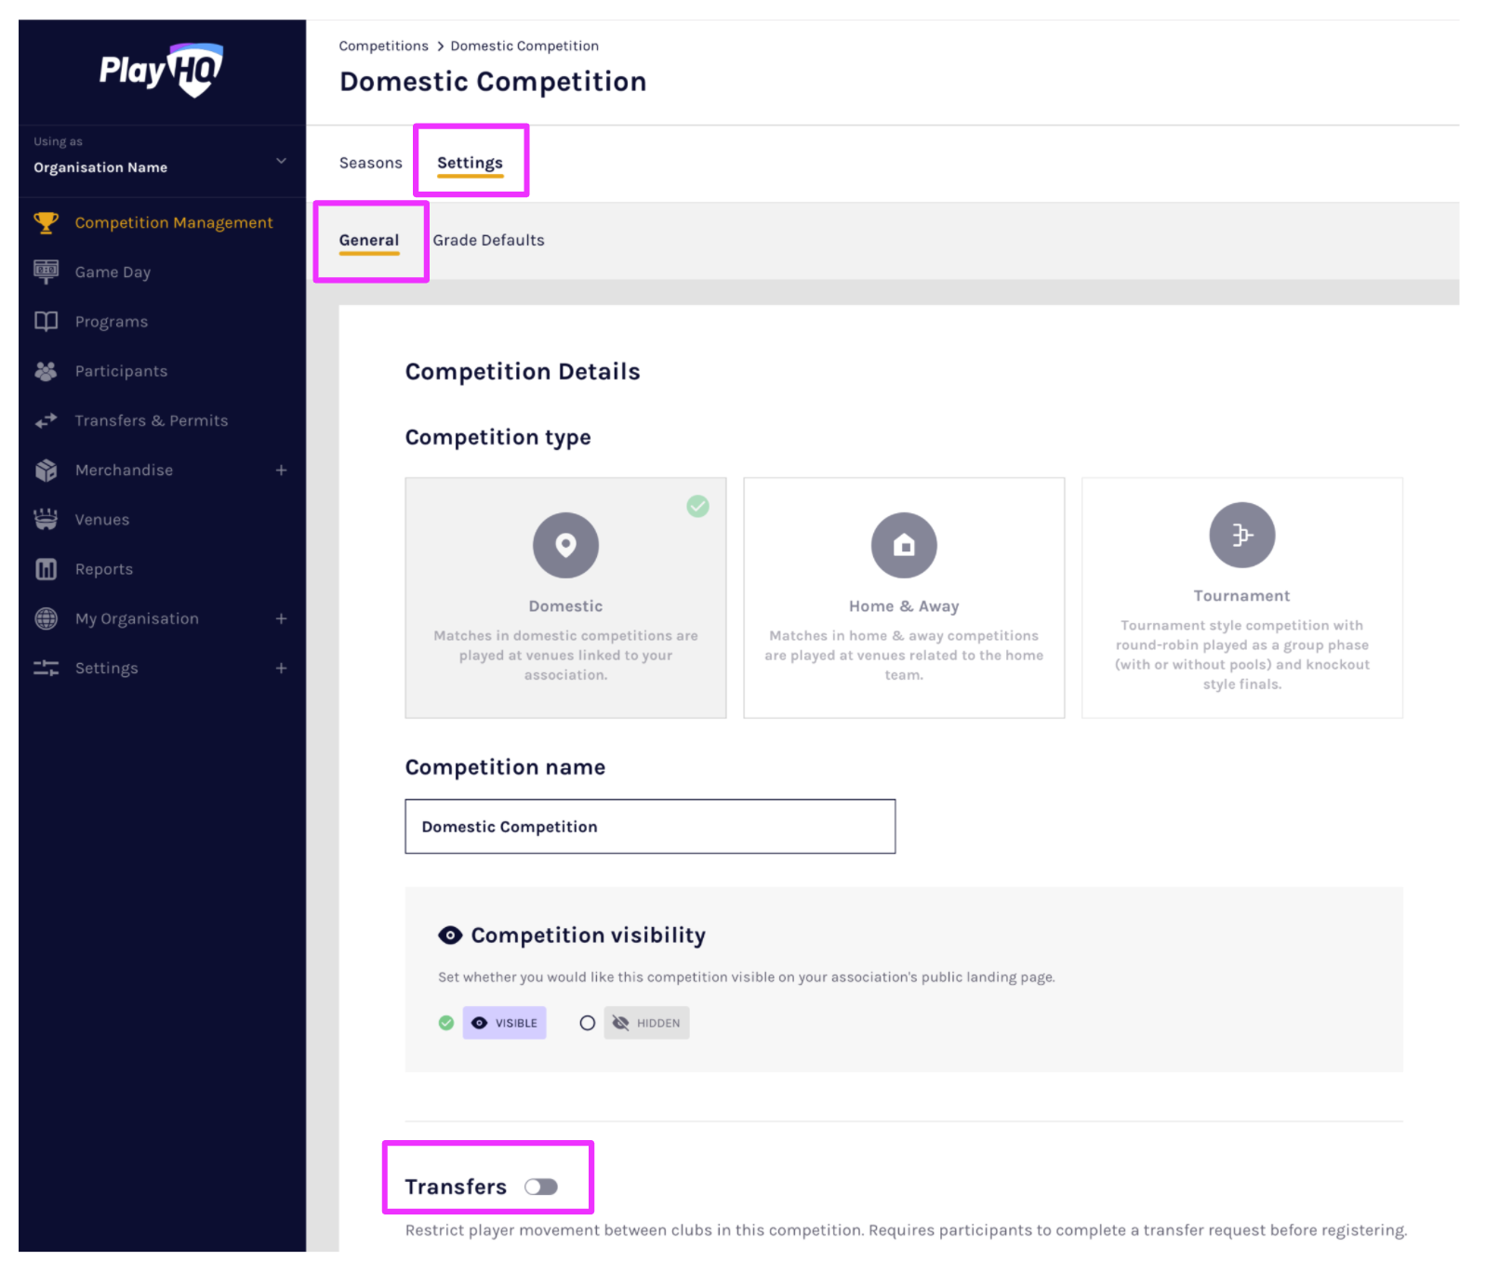Click Transfers & Permits arrows icon
The width and height of the screenshot is (1486, 1274).
click(x=46, y=420)
